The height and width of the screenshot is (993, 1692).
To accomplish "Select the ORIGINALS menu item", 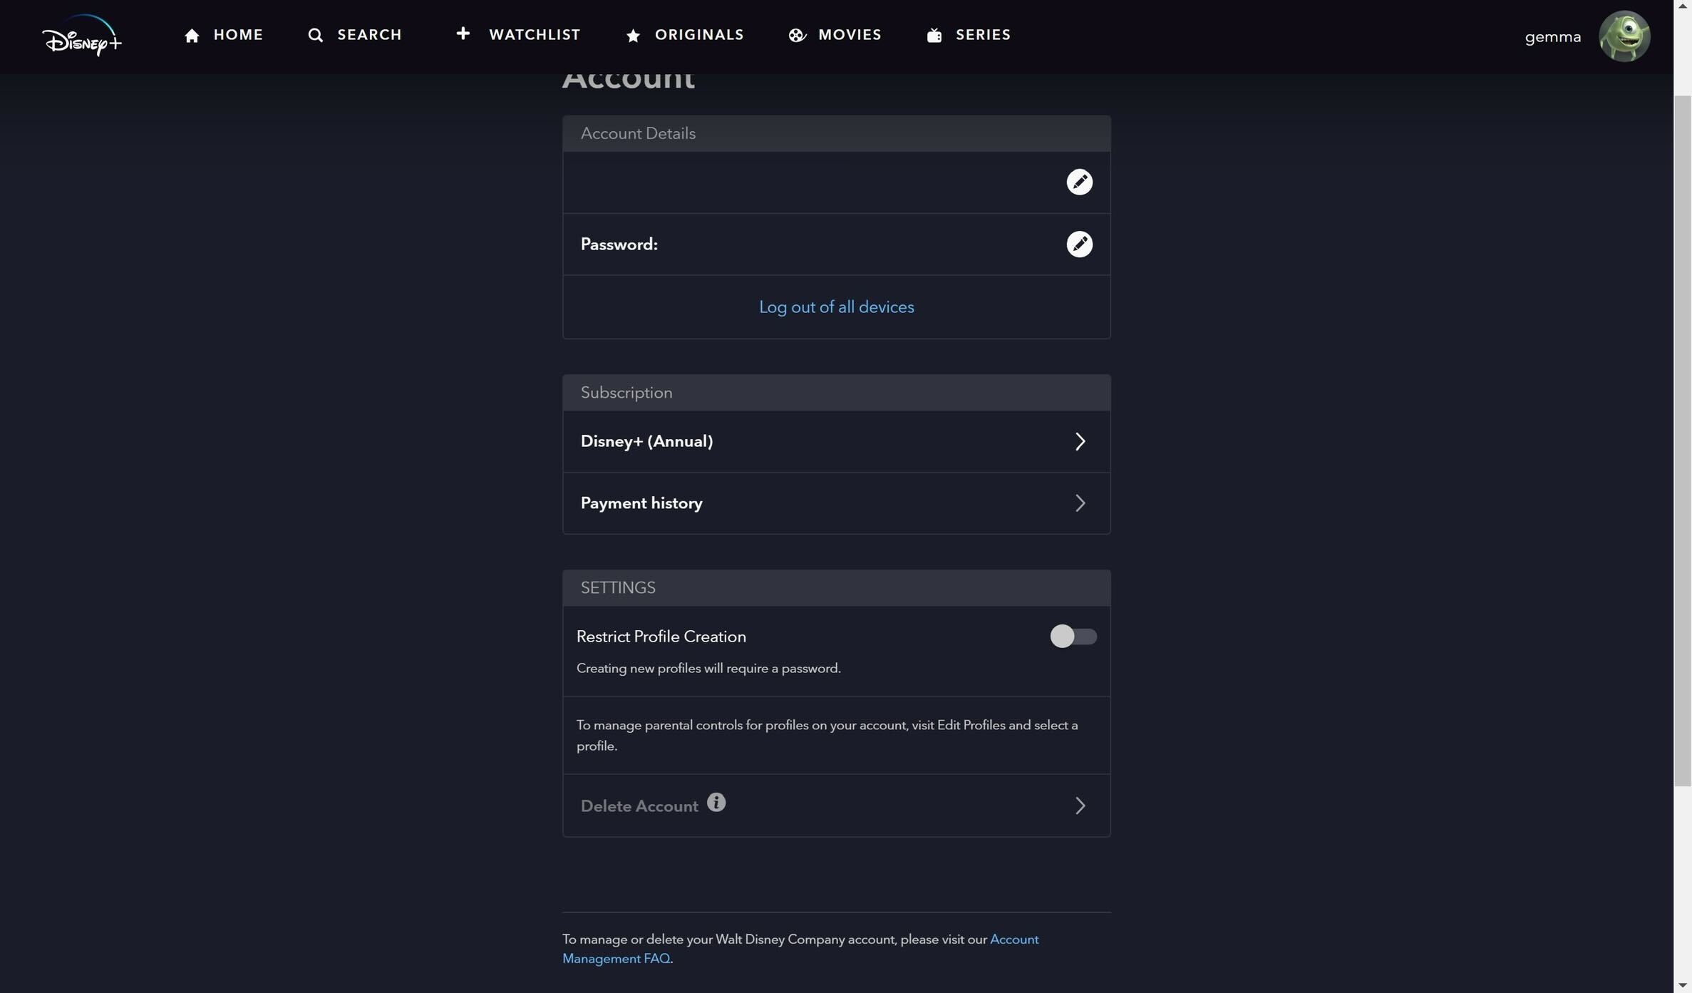I will [x=699, y=35].
